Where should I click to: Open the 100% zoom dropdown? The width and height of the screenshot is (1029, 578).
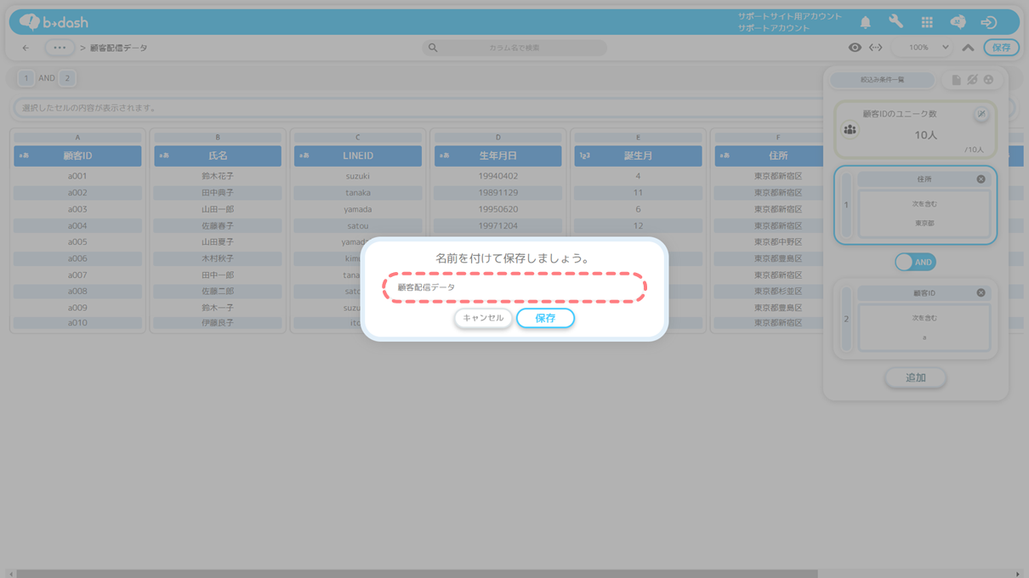coord(928,48)
